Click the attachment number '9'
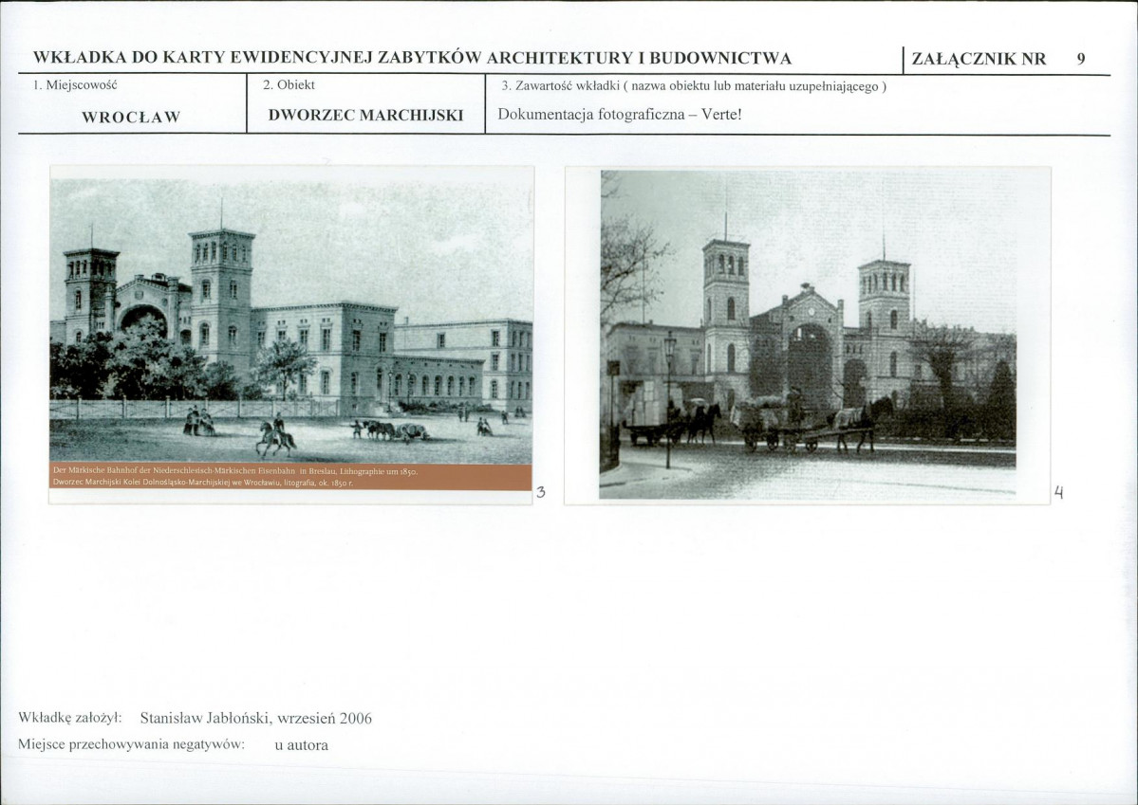The width and height of the screenshot is (1138, 805). [1081, 59]
